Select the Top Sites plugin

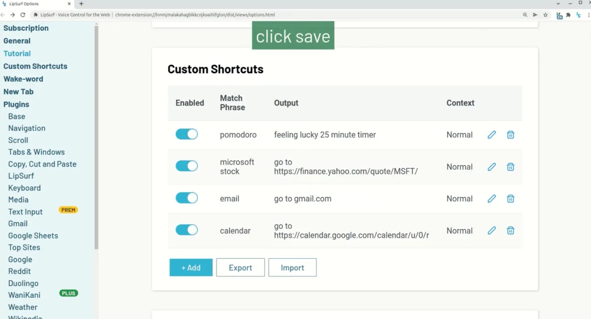click(24, 247)
